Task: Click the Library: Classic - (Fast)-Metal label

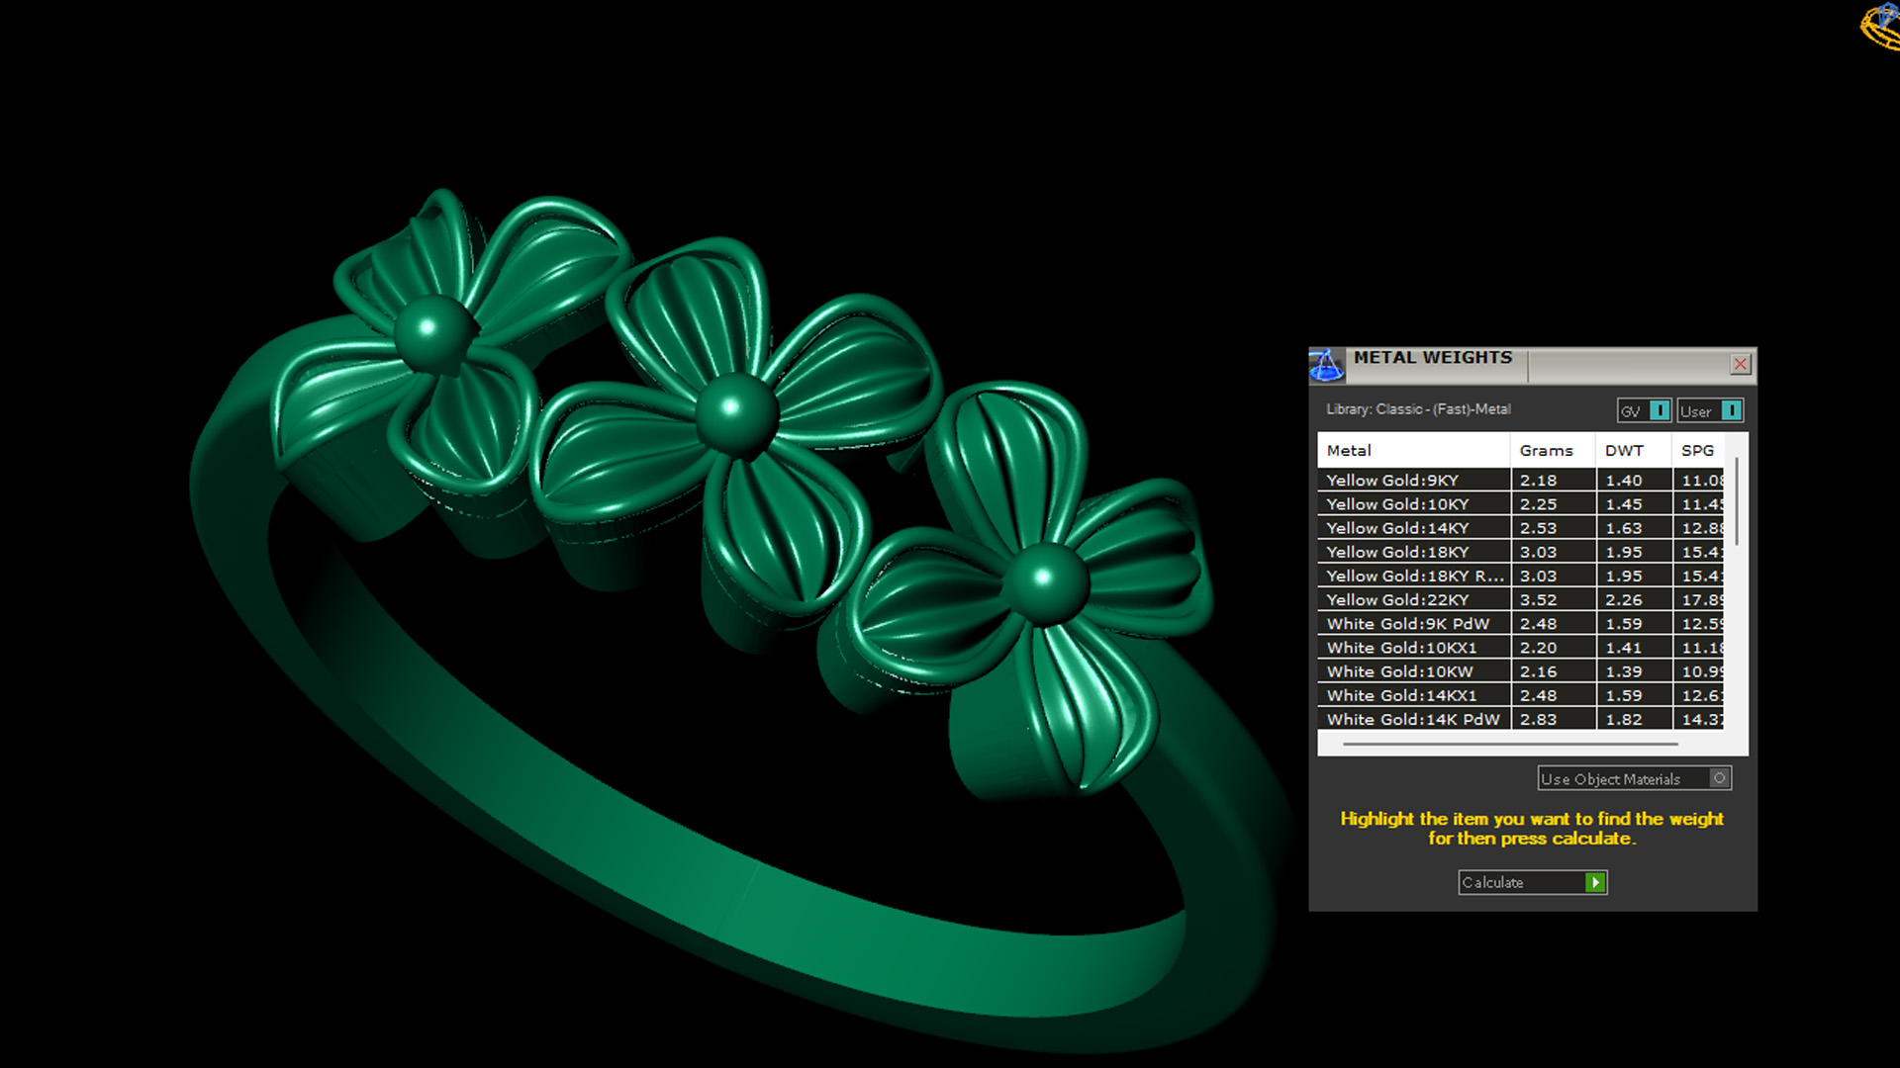Action: click(x=1418, y=409)
